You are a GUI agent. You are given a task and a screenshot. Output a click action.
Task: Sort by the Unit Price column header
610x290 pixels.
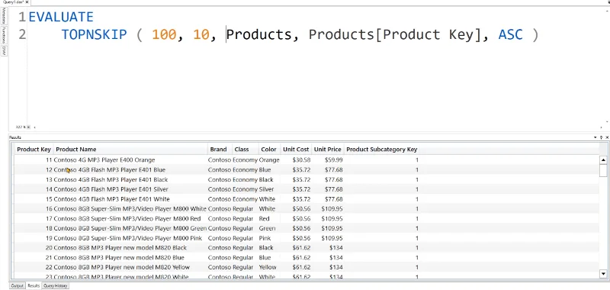pyautogui.click(x=328, y=149)
